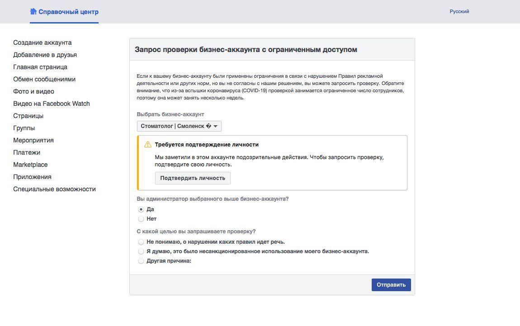
Task: Open the "Marketplace" help section
Action: coord(30,165)
